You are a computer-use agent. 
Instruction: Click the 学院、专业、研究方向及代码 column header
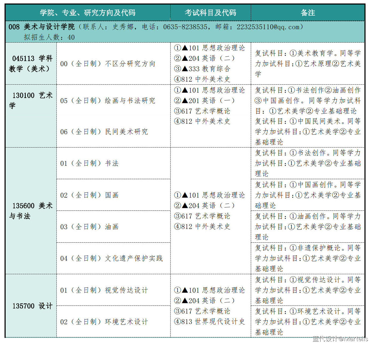pos(88,13)
